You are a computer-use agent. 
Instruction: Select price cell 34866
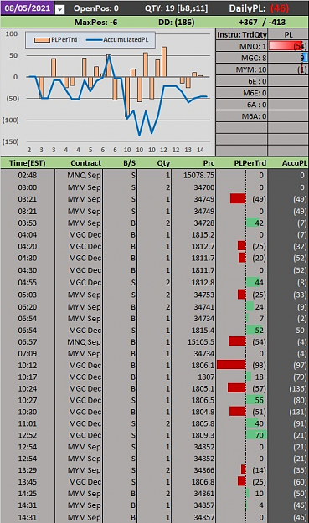pyautogui.click(x=193, y=470)
